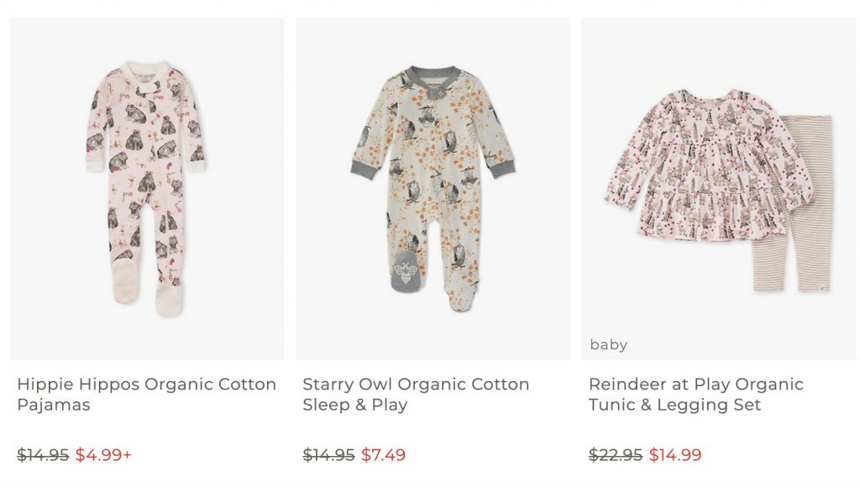Open Hippie Hippos Organic Cotton Pajamas title

146,395
